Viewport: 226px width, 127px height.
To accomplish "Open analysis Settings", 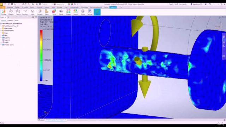I will [x=90, y=12].
